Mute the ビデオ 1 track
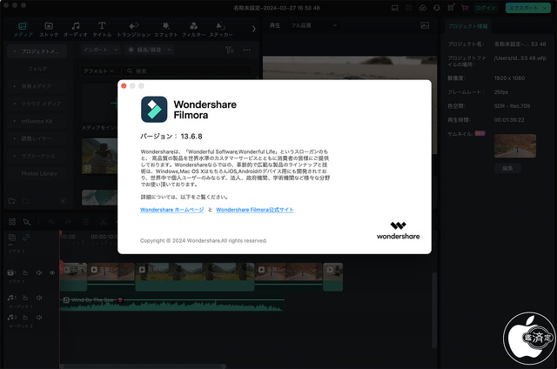557x369 pixels. tap(39, 272)
